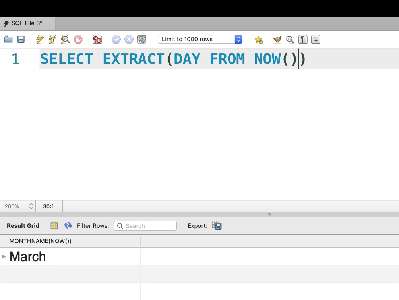399x300 pixels.
Task: Click the Result Grid label
Action: coord(23,225)
